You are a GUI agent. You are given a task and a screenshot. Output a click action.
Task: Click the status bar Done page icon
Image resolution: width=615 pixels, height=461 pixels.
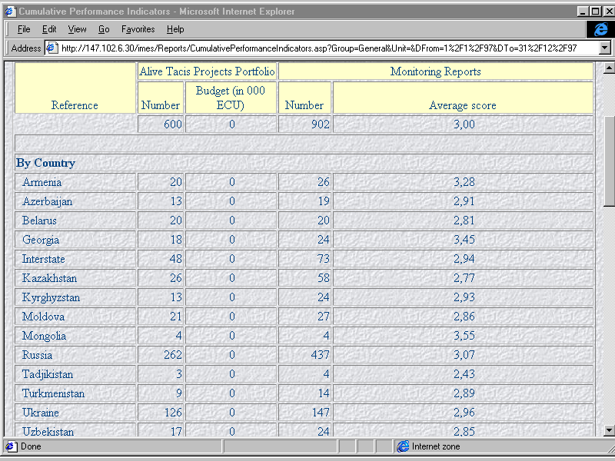pos(11,446)
